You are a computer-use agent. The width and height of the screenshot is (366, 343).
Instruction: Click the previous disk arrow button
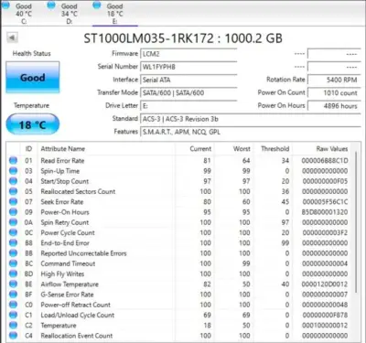[x=12, y=38]
